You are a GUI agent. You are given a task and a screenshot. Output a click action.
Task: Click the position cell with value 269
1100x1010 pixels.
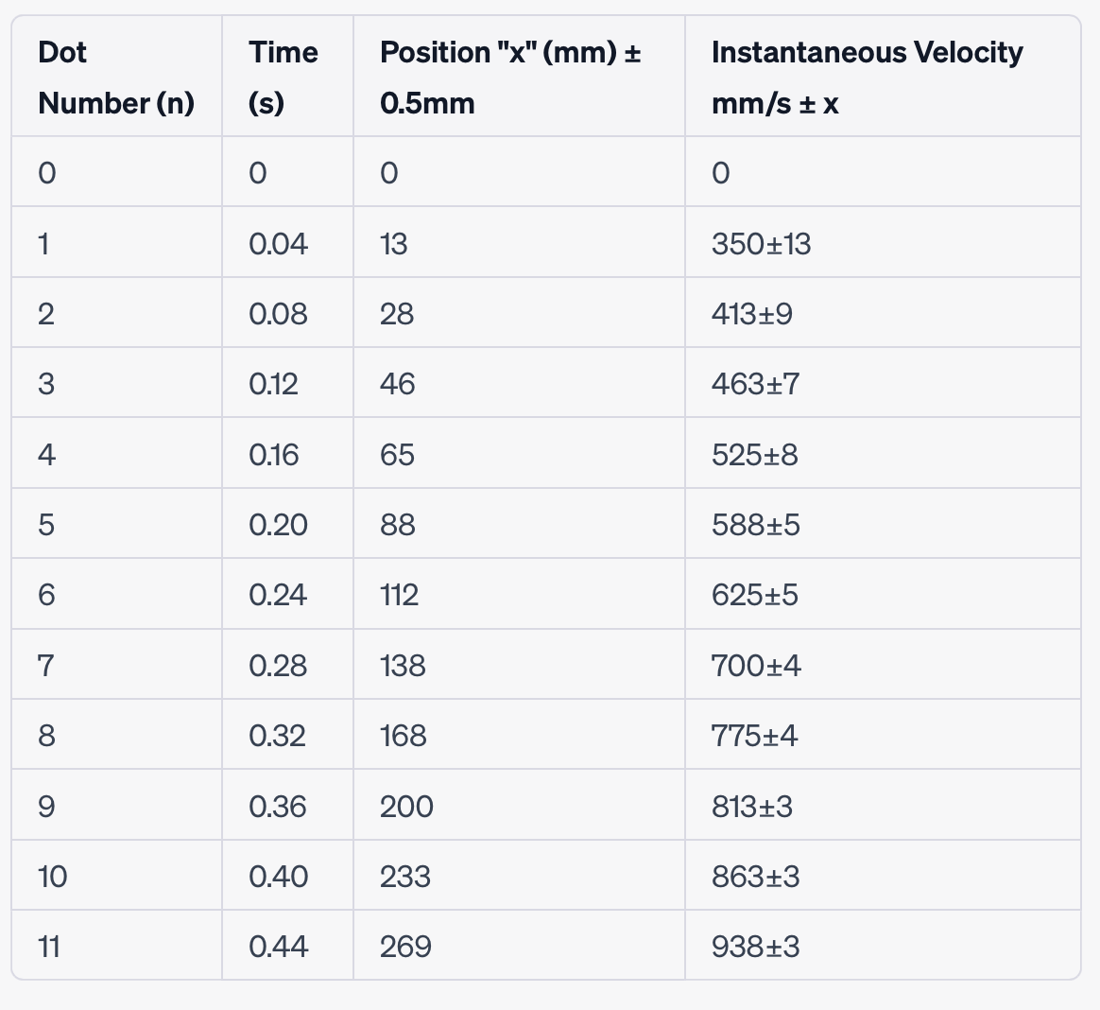tap(405, 947)
